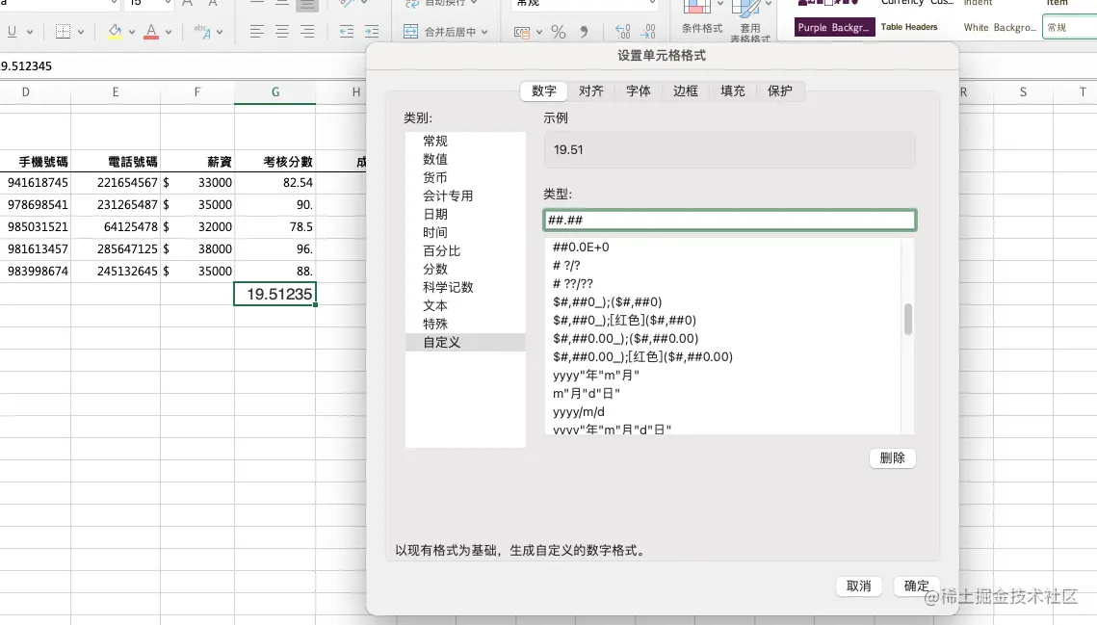Screen dimensions: 1097x625
Task: Select 数值 category
Action: click(x=465, y=160)
